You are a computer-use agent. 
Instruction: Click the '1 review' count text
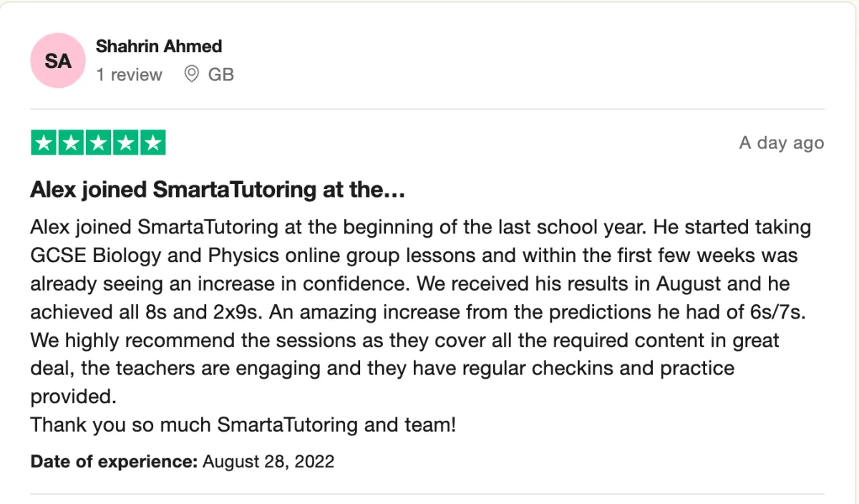[130, 74]
